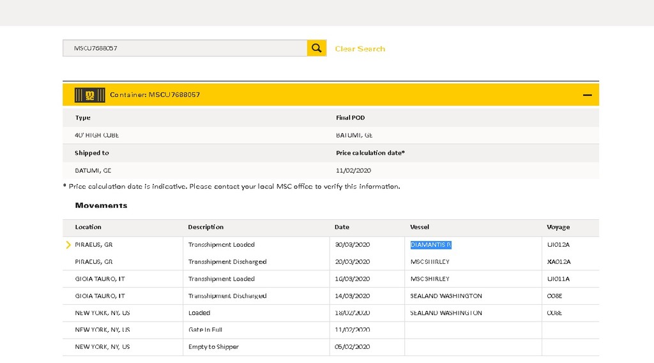Image resolution: width=654 pixels, height=363 pixels.
Task: Click BATUMI, GE under Shipped to
Action: pos(93,170)
